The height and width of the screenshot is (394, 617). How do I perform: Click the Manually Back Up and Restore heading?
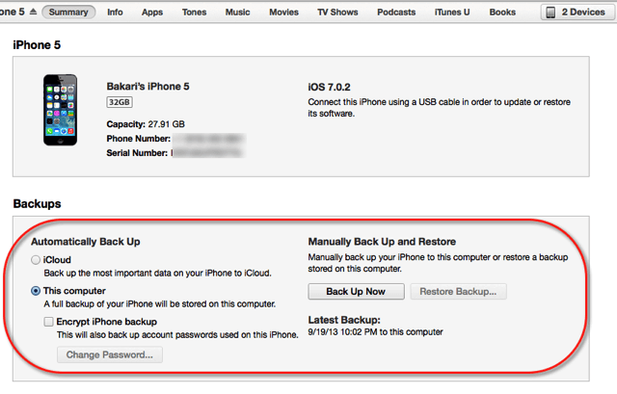(x=382, y=242)
